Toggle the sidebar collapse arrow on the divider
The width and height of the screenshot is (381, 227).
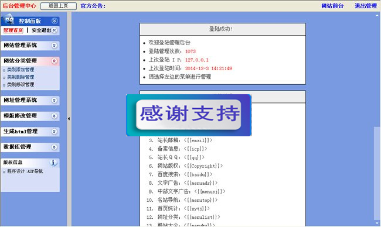tap(69, 119)
